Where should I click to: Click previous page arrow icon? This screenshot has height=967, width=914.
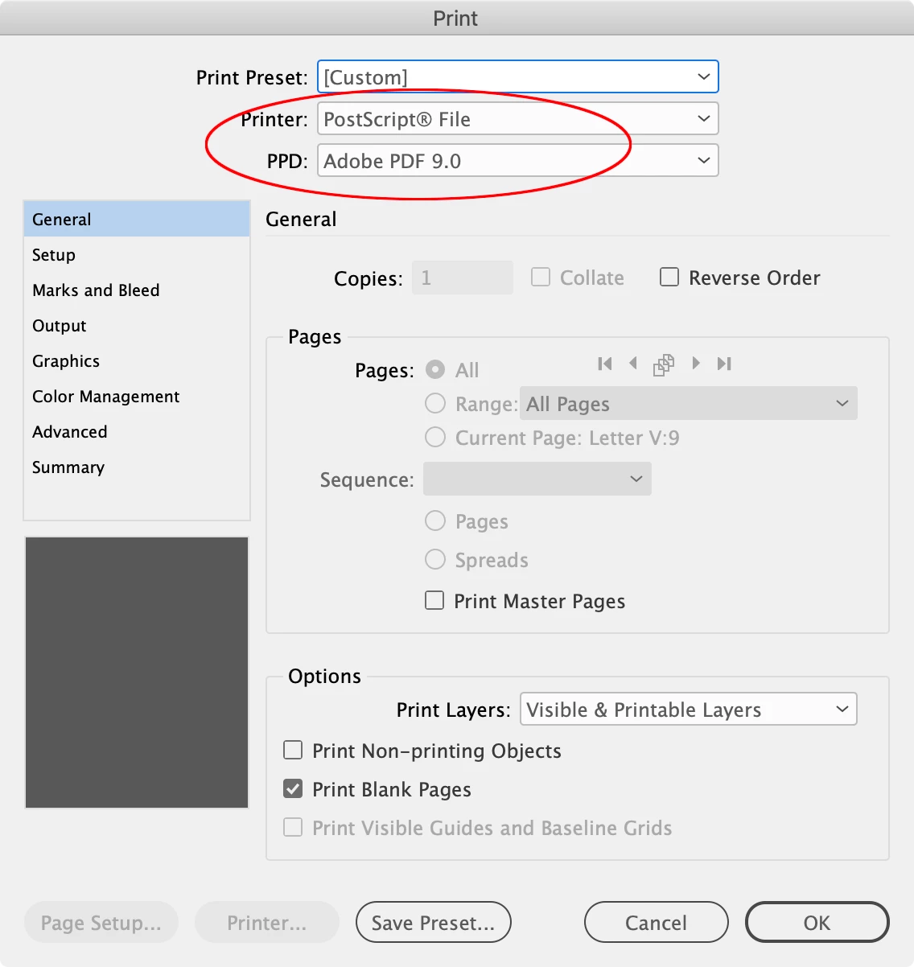633,364
